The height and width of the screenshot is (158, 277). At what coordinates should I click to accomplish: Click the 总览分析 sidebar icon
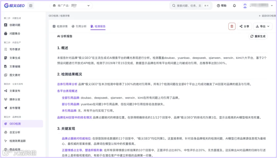point(6,132)
